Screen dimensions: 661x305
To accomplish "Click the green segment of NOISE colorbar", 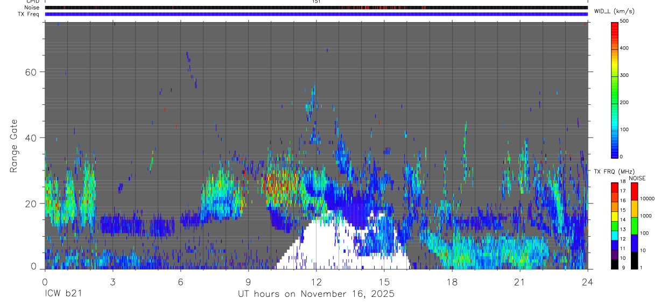I will pyautogui.click(x=634, y=226).
